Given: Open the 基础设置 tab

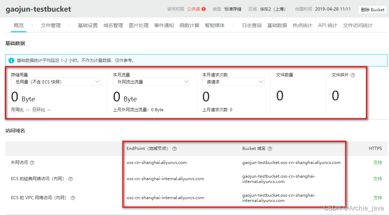Looking at the screenshot, I should pyautogui.click(x=88, y=25).
